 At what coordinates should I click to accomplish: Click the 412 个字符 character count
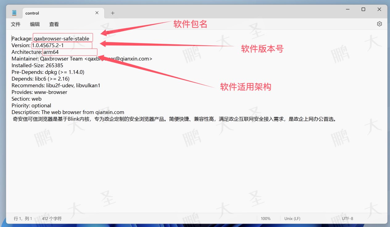coord(52,219)
